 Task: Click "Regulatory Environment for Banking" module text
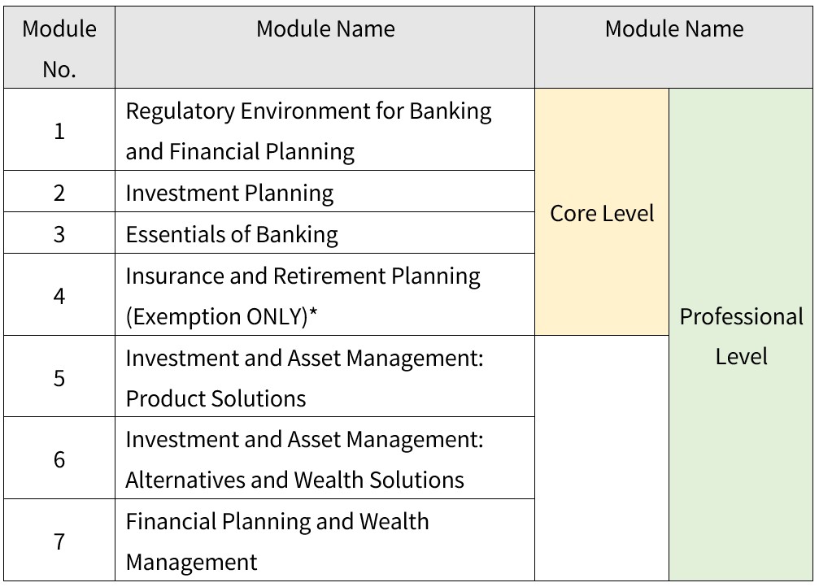point(308,111)
